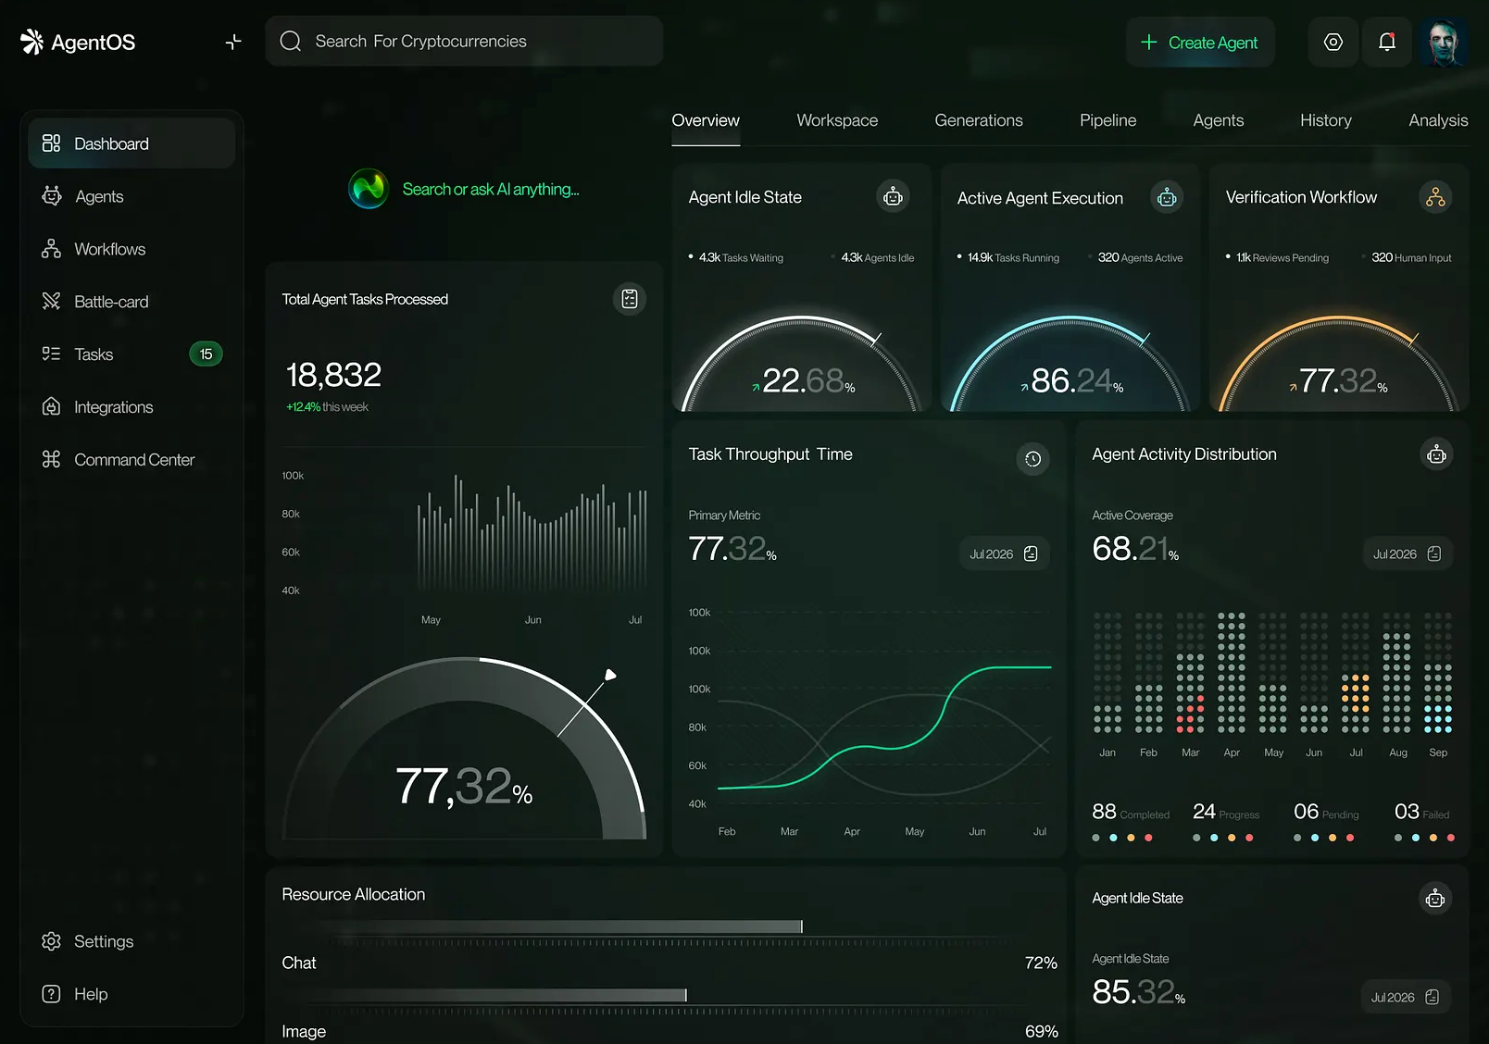Collapse the sidebar using the header toggle icon

[233, 42]
